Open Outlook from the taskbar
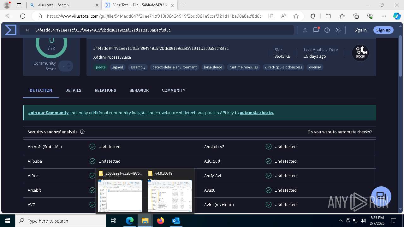The height and width of the screenshot is (227, 404). coord(176,221)
